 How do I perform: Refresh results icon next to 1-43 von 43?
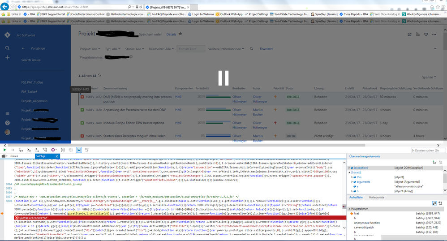(x=99, y=76)
